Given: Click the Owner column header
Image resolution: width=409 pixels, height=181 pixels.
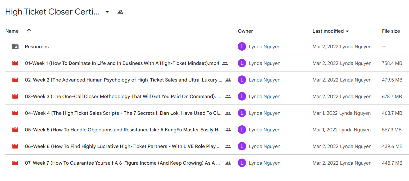Looking at the screenshot, I should [245, 31].
